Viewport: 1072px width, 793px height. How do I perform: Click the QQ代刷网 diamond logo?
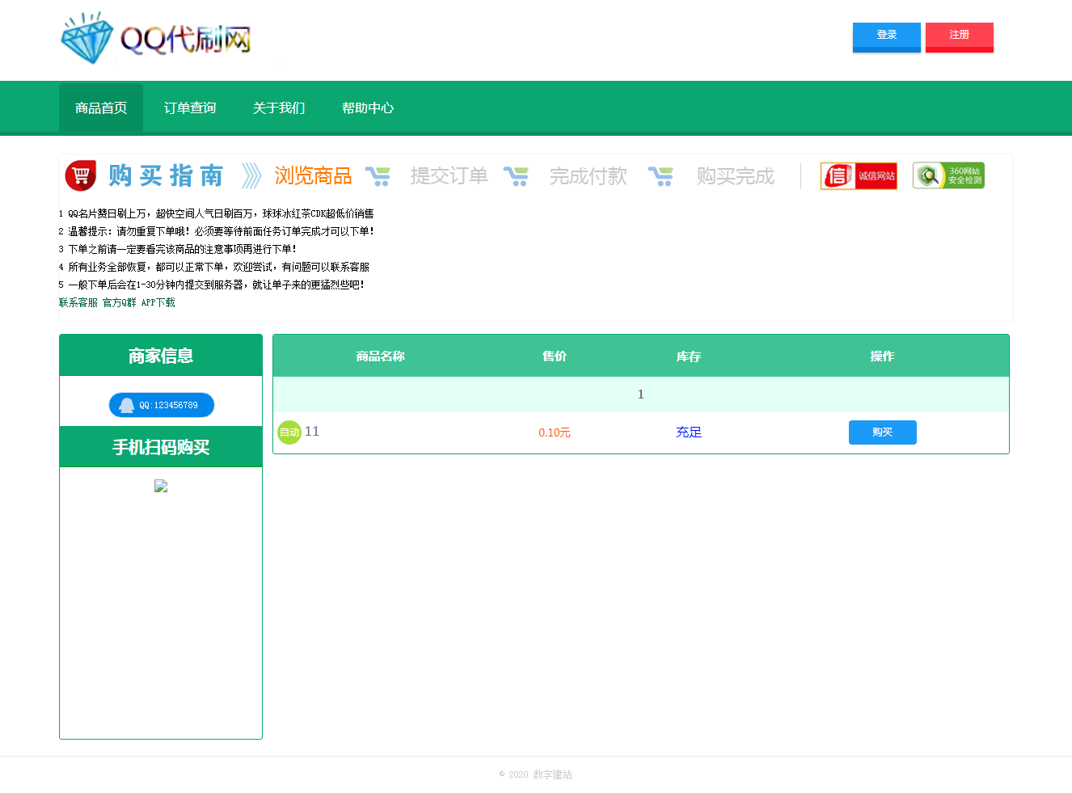156,38
